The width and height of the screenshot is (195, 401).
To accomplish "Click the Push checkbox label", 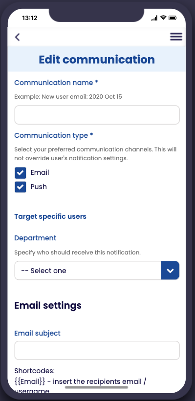I will click(x=39, y=187).
